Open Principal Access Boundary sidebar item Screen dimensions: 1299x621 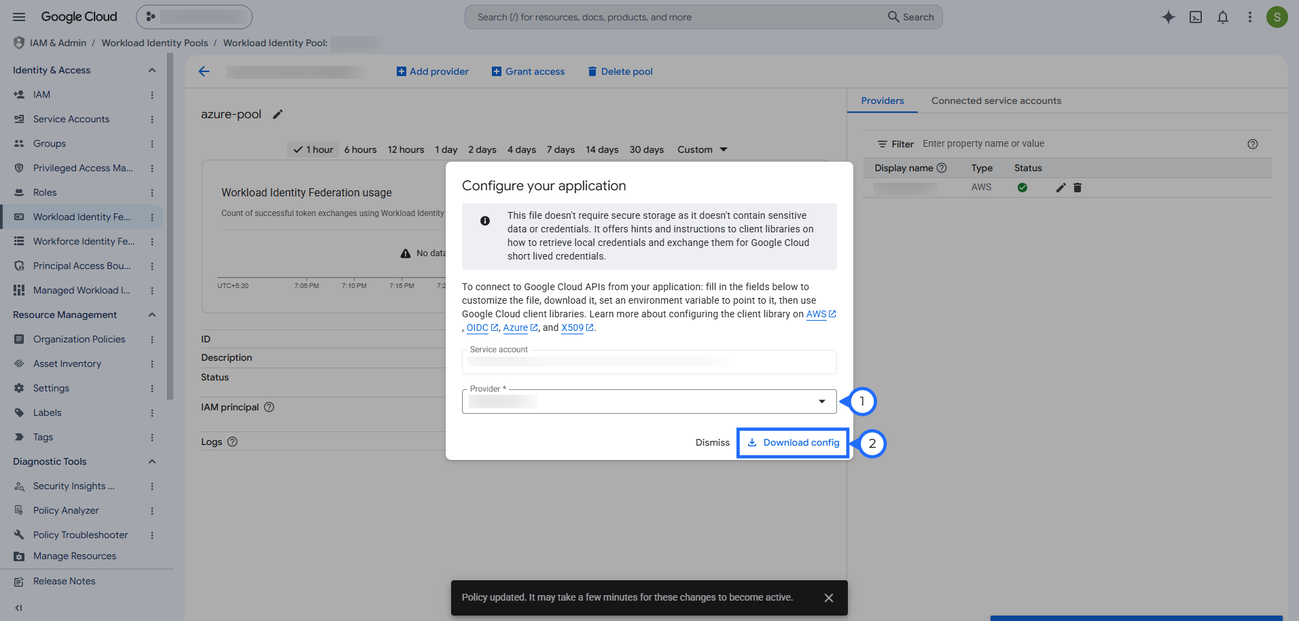[x=82, y=266]
